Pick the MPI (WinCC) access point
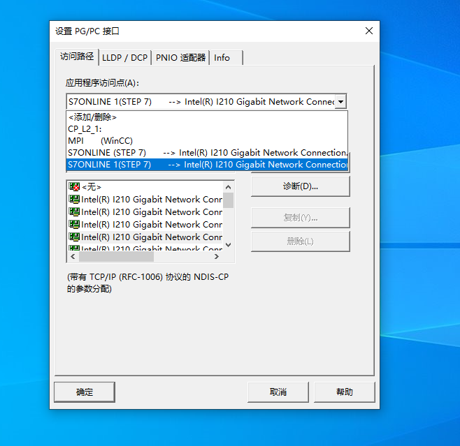Screen dimensions: 460x446 [100, 141]
